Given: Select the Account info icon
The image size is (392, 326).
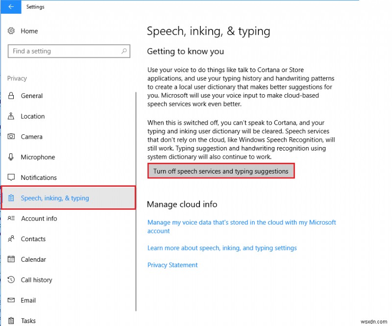Looking at the screenshot, I should tap(11, 219).
